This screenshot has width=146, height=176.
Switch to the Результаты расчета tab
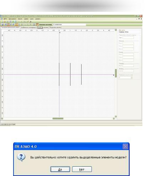55,27
